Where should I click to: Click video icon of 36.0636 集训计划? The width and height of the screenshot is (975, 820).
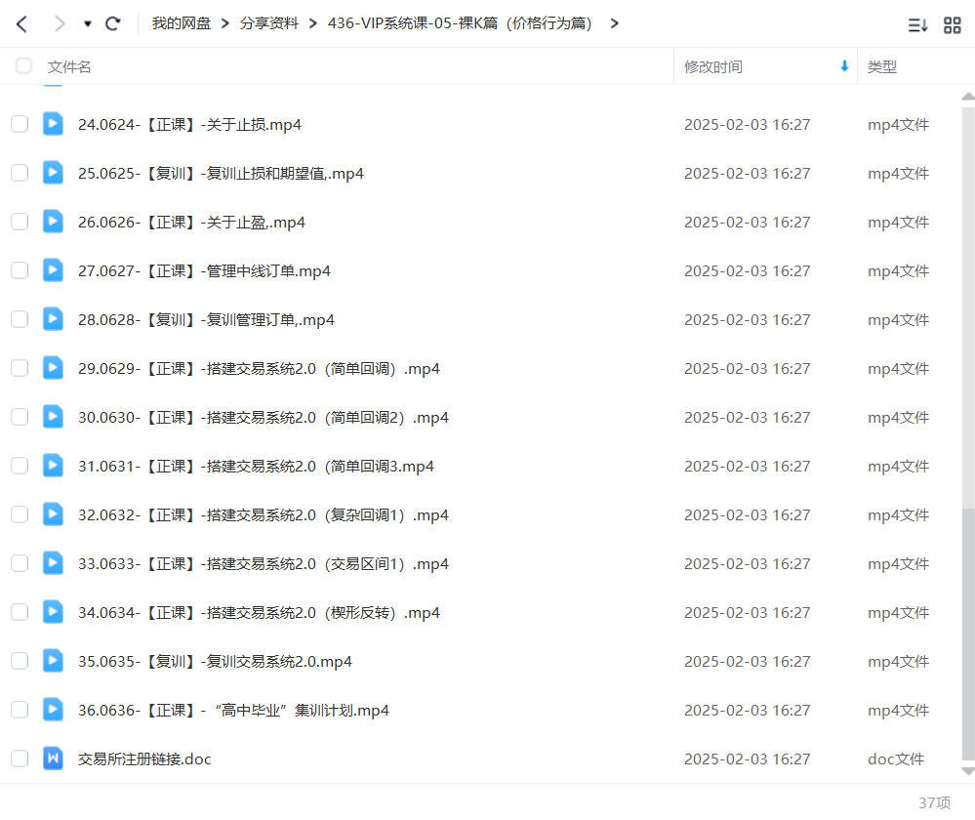(53, 710)
